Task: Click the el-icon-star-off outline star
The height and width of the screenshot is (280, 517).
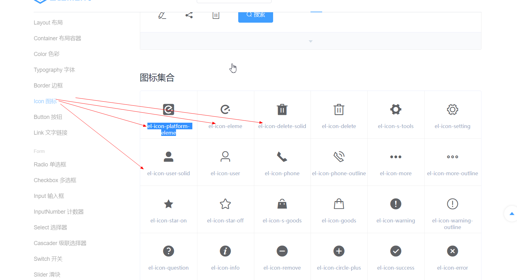Action: [x=225, y=204]
